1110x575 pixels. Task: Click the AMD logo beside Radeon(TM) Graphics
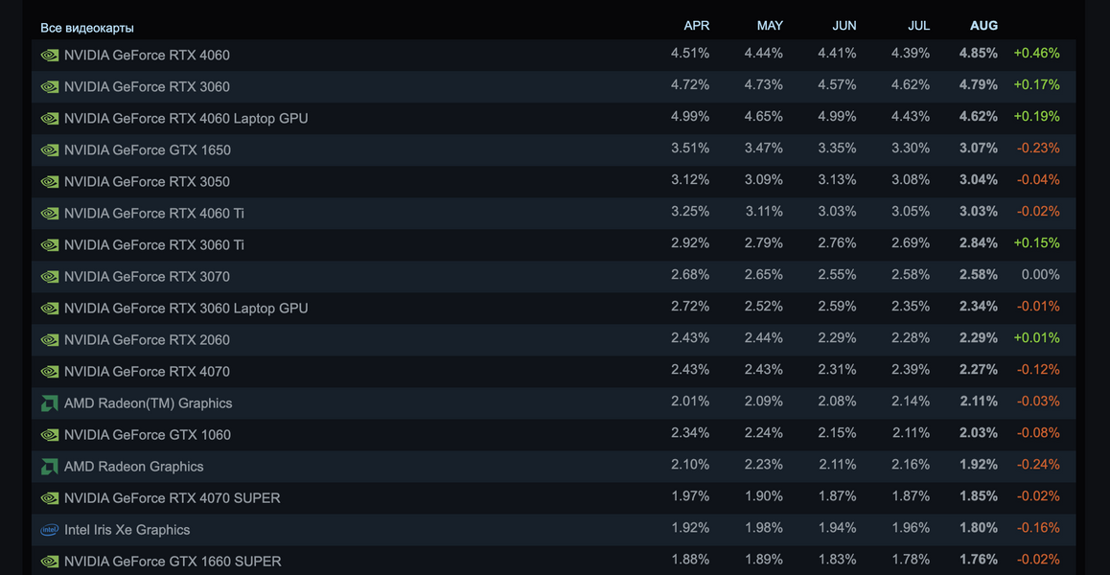[50, 403]
